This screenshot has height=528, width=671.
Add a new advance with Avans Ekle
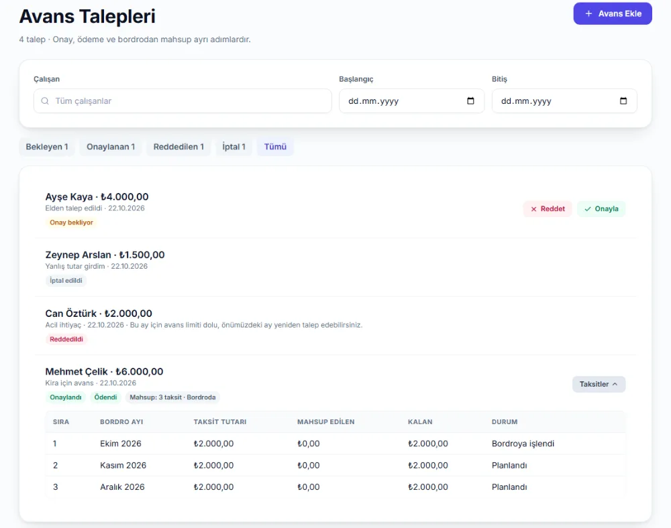coord(613,13)
